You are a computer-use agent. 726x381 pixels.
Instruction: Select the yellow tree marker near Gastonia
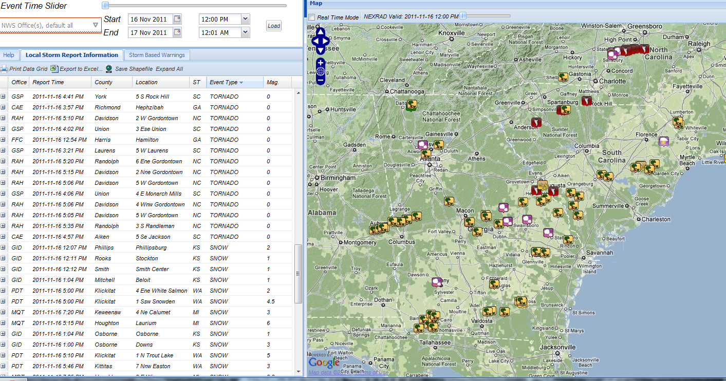pyautogui.click(x=563, y=77)
